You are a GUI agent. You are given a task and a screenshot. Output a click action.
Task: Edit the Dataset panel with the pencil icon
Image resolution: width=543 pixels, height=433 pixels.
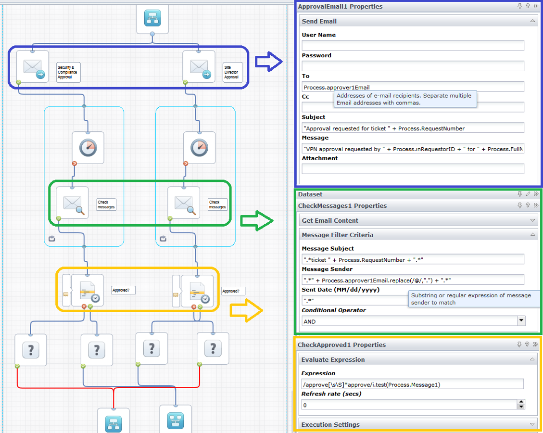528,194
